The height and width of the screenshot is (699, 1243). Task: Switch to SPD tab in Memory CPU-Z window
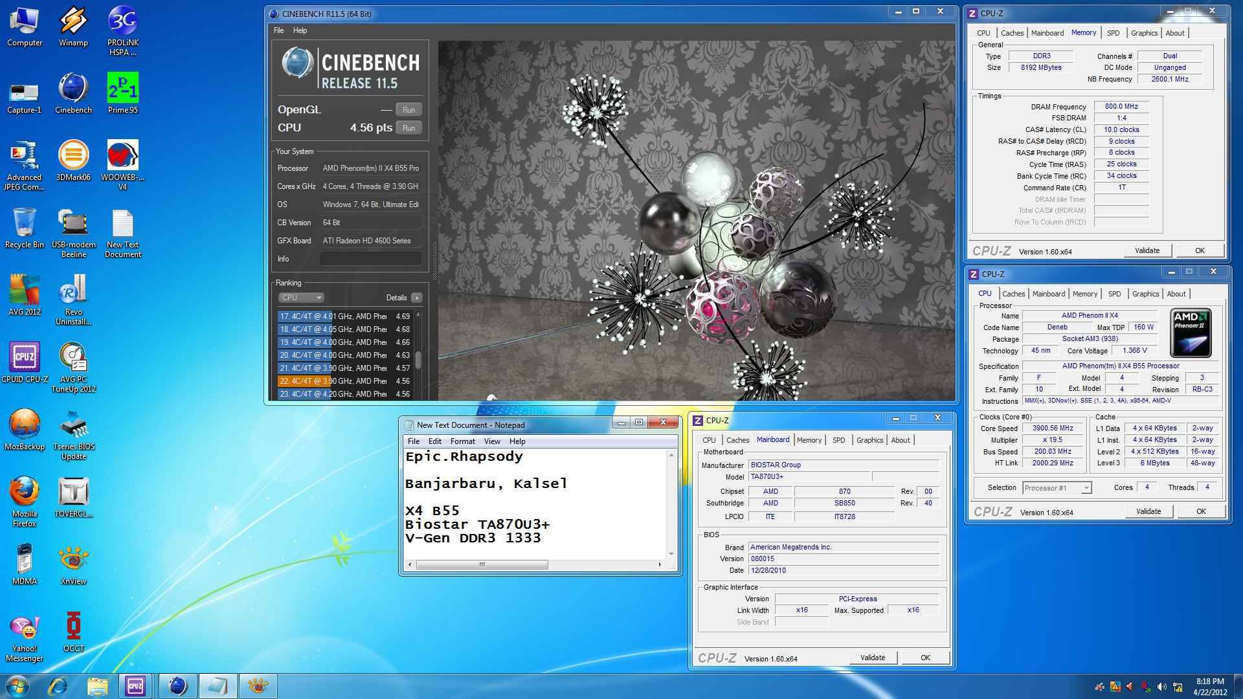pyautogui.click(x=1113, y=33)
